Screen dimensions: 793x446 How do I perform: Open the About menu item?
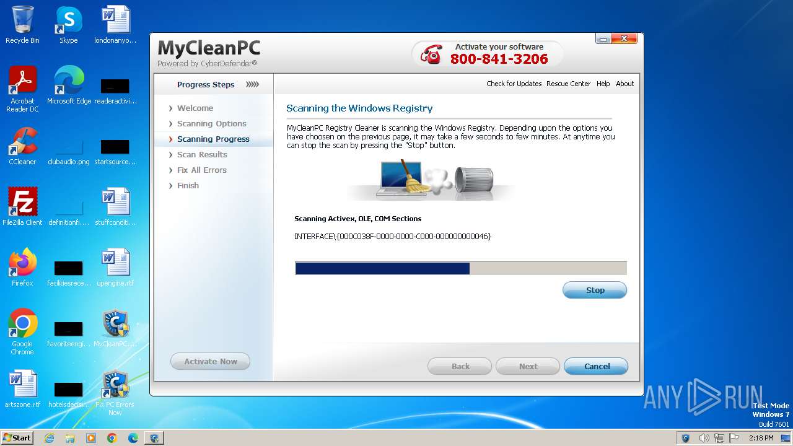coord(624,84)
